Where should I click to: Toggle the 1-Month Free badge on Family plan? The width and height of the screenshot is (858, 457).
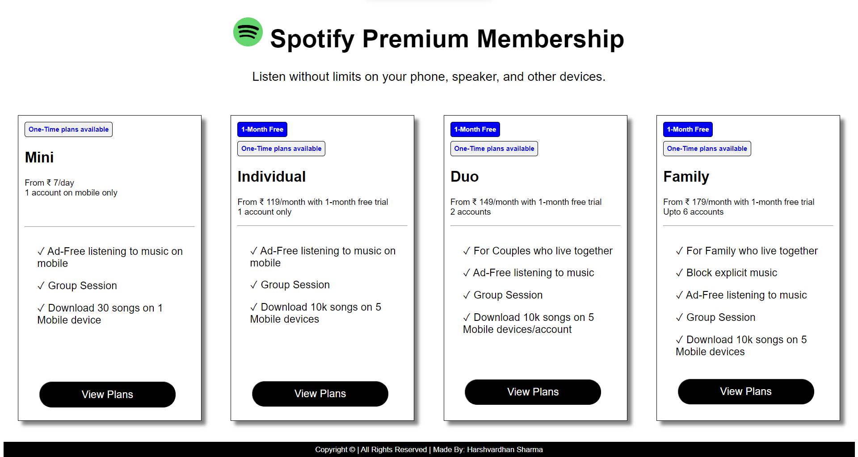pyautogui.click(x=688, y=129)
